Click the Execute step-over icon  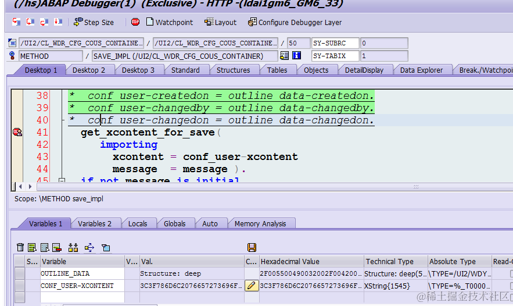(30, 22)
